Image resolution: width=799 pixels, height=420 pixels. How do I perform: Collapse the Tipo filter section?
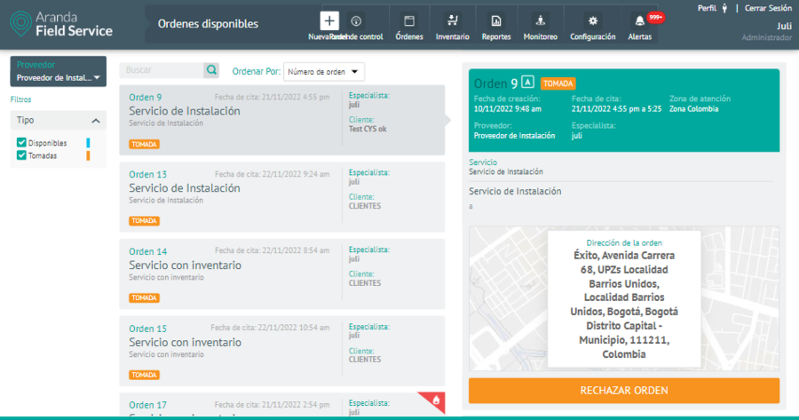(96, 121)
